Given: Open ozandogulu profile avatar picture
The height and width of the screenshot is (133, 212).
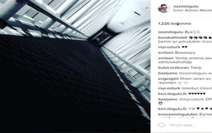Looking at the screenshot, I should pyautogui.click(x=164, y=8).
